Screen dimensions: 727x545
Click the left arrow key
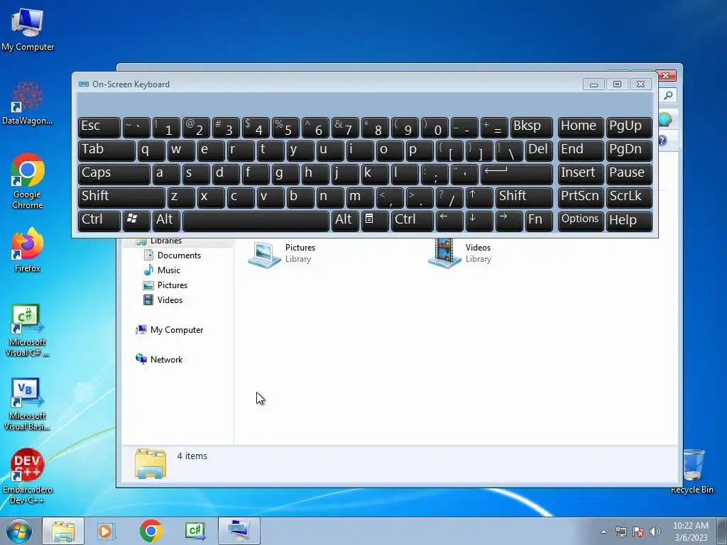(x=449, y=221)
